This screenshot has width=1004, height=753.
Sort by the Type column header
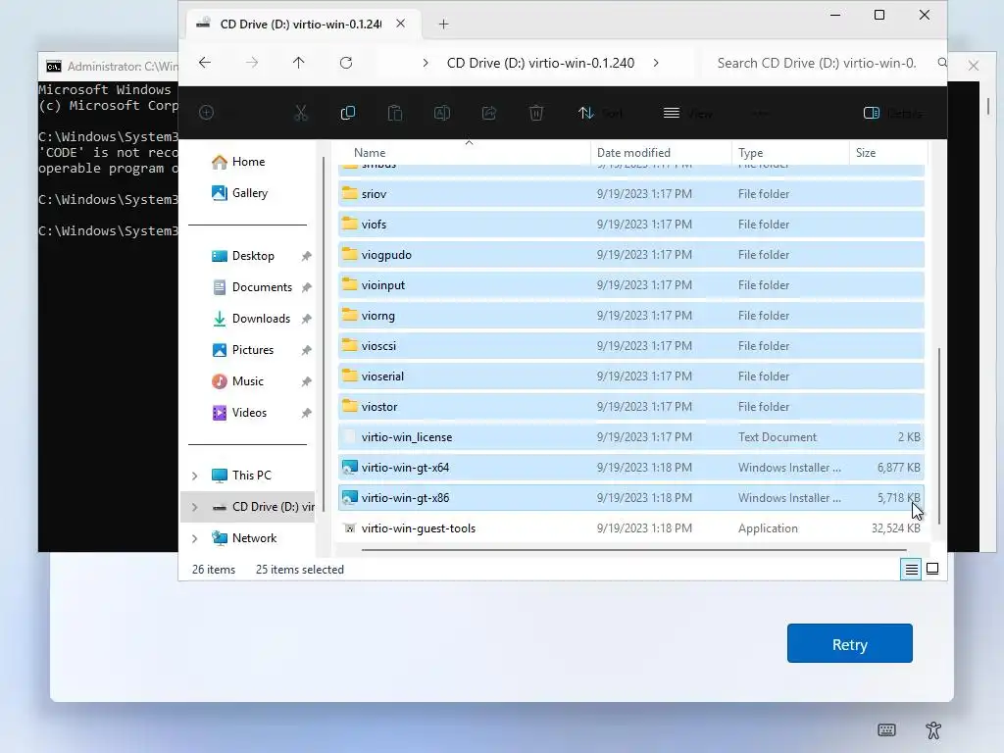click(790, 152)
